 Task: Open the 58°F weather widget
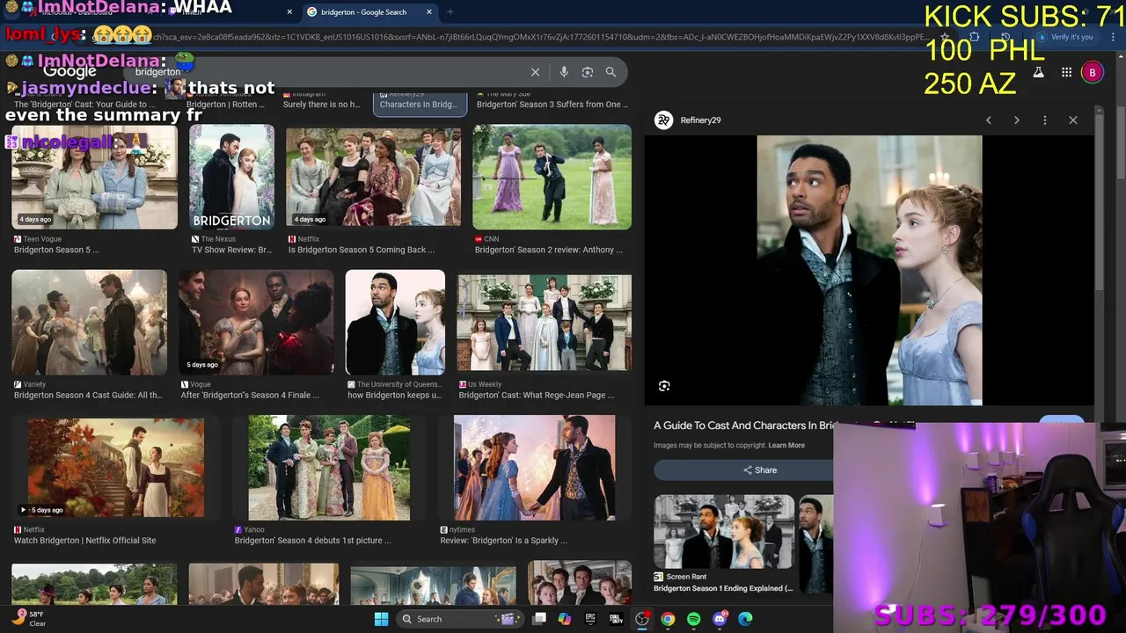tap(29, 619)
